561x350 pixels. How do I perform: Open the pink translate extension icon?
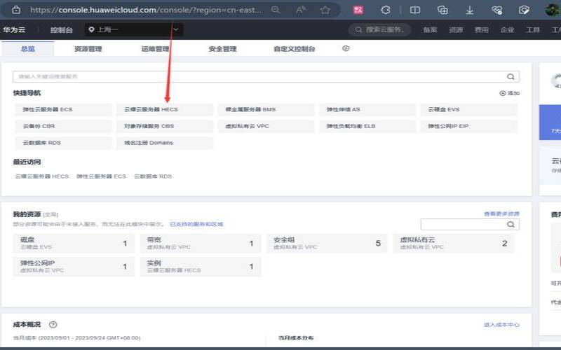[358, 10]
